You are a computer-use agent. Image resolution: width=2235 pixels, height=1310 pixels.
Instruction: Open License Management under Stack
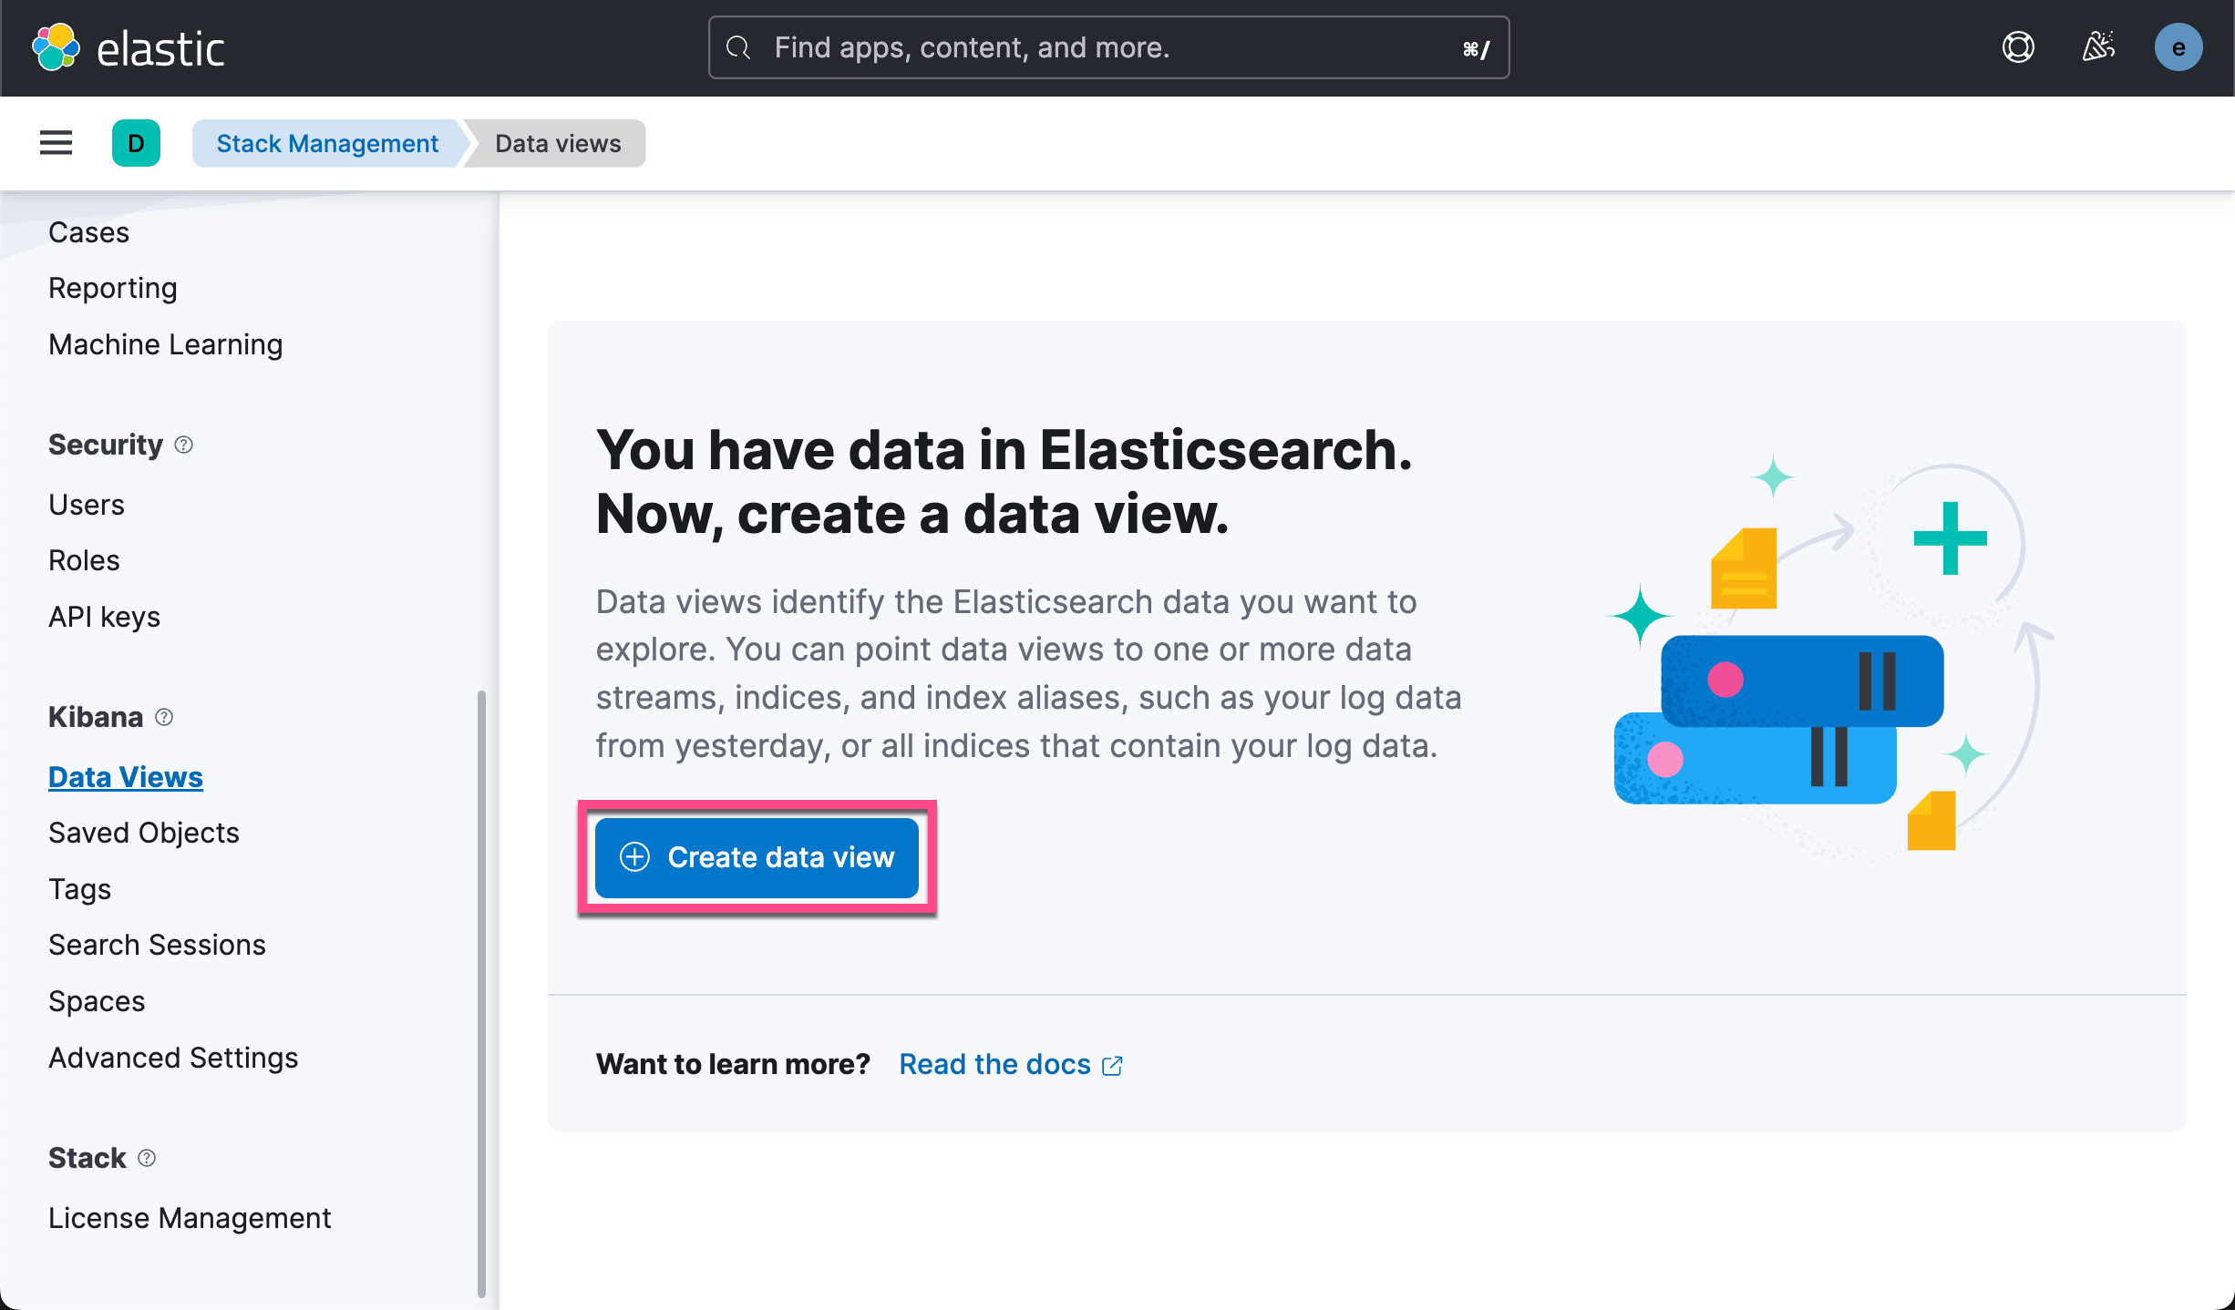point(190,1218)
